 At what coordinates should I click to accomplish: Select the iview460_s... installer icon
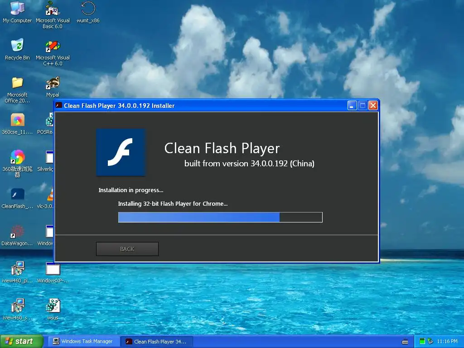click(x=17, y=309)
